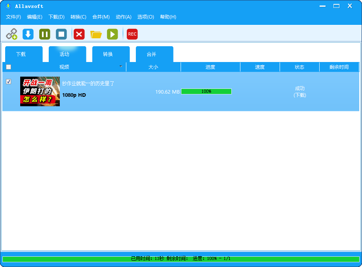Open the 文件(F) menu
Viewport: 362px width, 267px height.
point(13,17)
